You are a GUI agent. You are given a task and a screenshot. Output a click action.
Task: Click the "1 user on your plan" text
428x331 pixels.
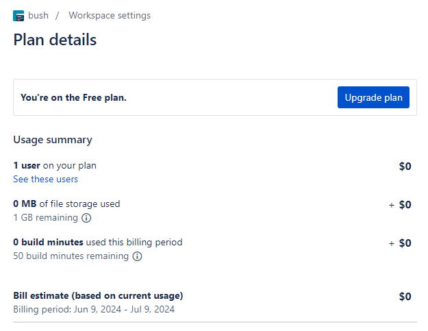click(x=55, y=166)
